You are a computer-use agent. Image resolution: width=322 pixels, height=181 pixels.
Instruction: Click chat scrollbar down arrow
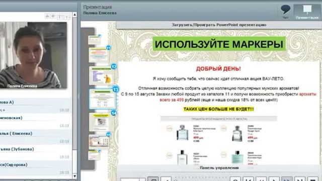point(74,176)
